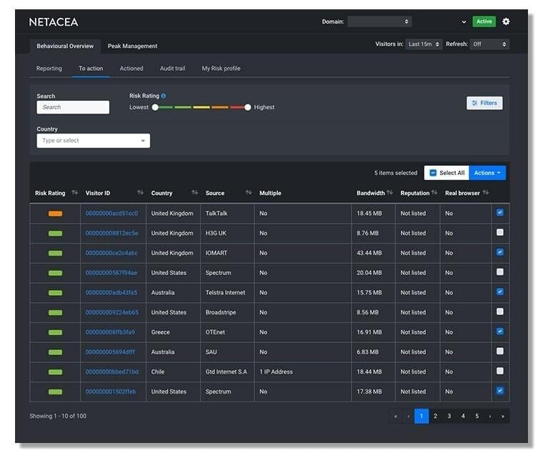The height and width of the screenshot is (453, 543).
Task: Open the Actions dropdown button
Action: [487, 173]
